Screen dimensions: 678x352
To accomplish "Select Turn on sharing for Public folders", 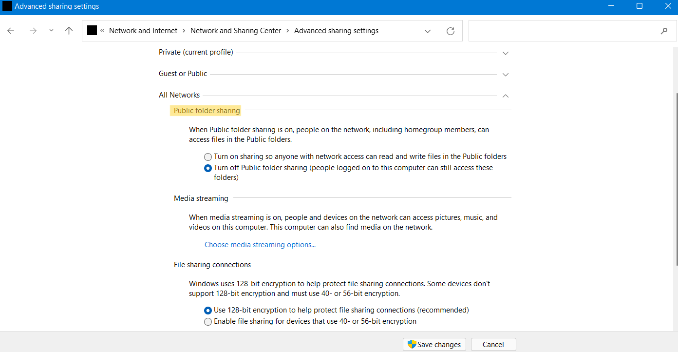I will pyautogui.click(x=208, y=157).
